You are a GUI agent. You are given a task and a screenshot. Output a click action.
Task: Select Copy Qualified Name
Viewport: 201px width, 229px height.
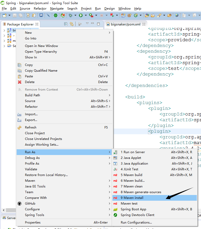click(x=64, y=71)
